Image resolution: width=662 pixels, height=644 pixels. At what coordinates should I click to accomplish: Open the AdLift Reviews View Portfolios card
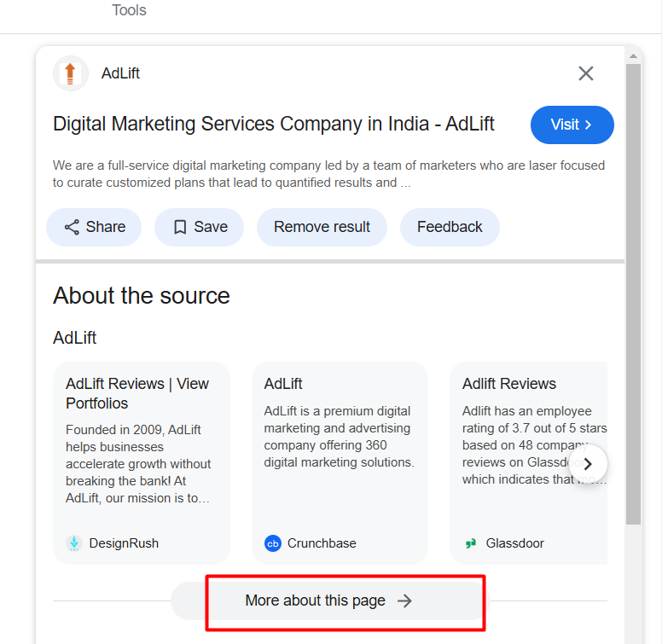coord(142,463)
